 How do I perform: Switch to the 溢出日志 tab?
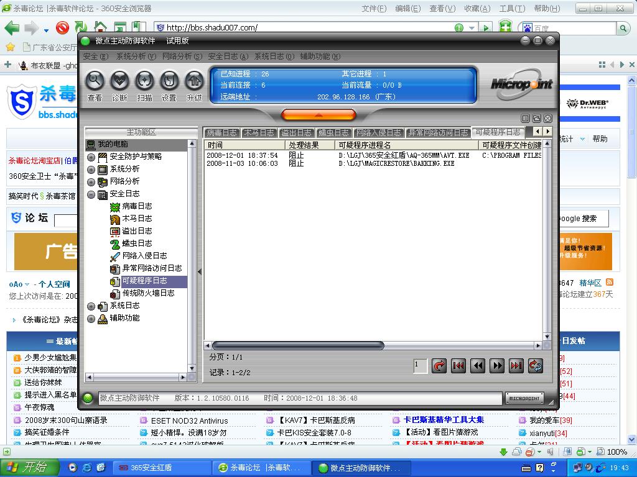tap(296, 133)
